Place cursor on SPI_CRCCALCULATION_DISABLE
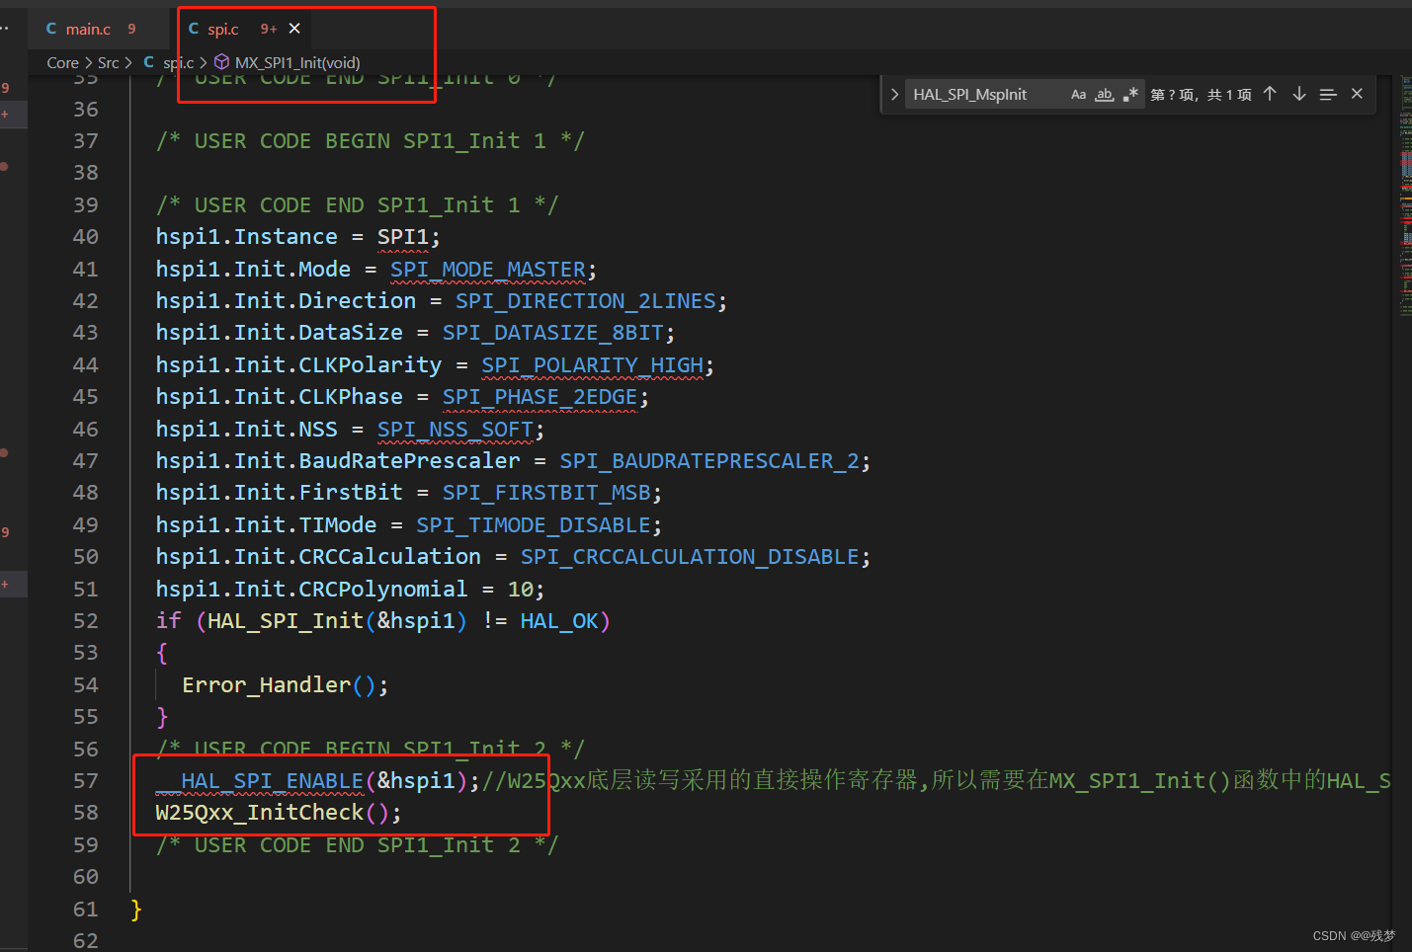This screenshot has width=1412, height=952. point(691,557)
